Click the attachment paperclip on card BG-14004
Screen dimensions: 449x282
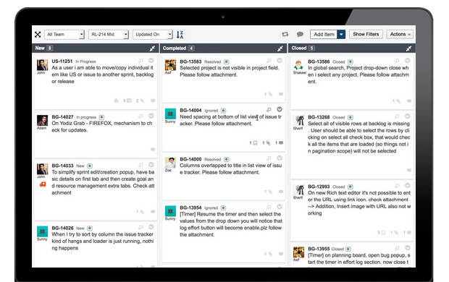[x=268, y=142]
